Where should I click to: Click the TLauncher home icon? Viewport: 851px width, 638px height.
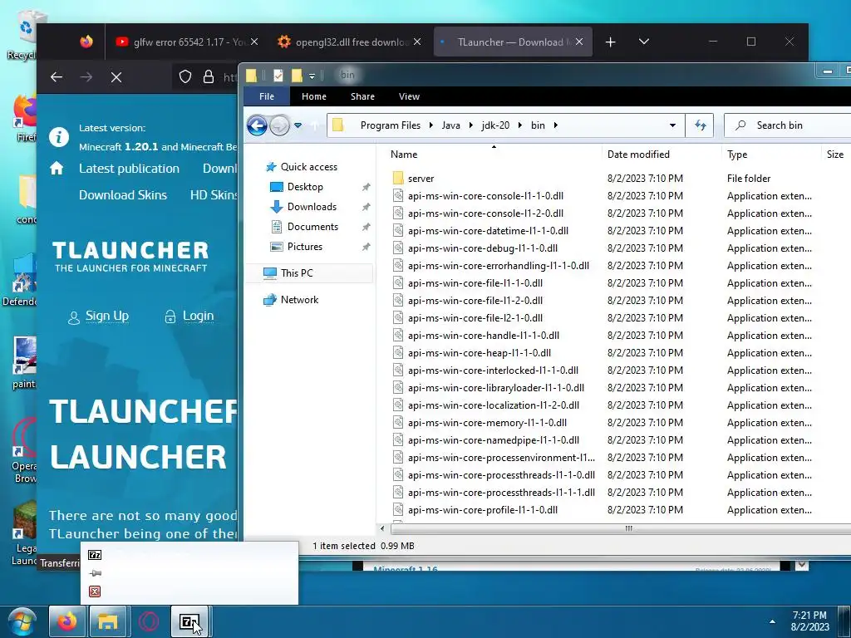[x=57, y=168]
